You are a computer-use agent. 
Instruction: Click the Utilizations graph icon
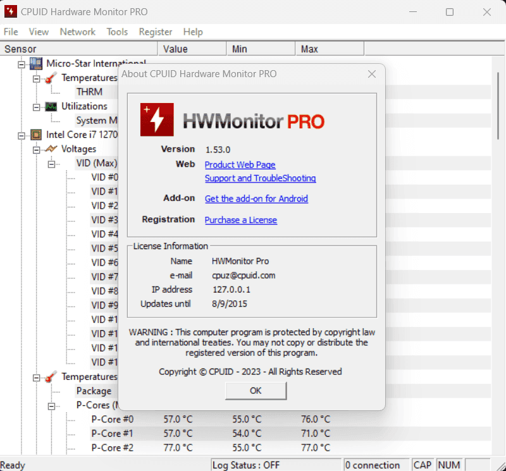click(x=51, y=106)
